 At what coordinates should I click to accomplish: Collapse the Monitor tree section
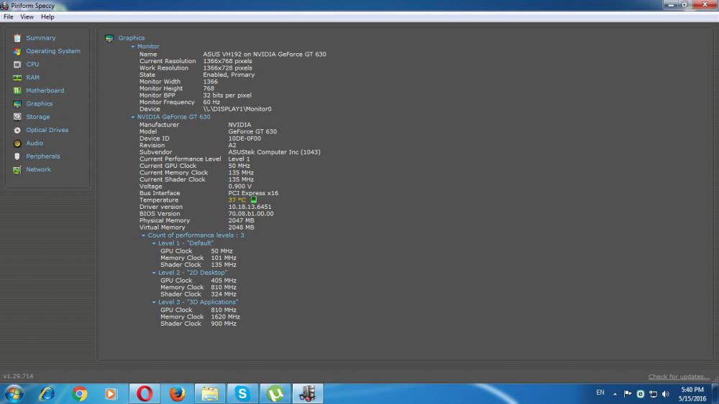pyautogui.click(x=133, y=47)
